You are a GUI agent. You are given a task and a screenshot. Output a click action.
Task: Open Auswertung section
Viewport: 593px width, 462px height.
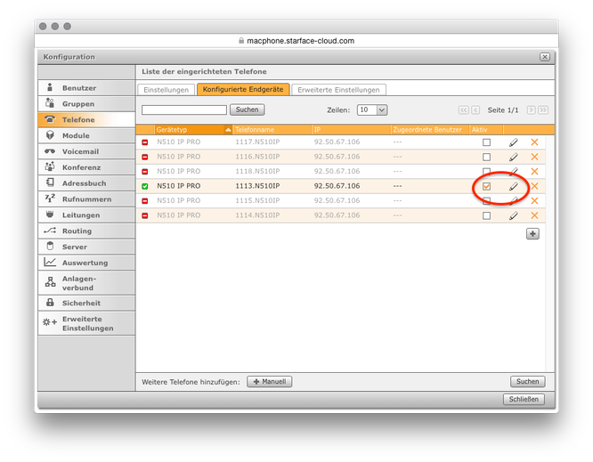[x=86, y=263]
